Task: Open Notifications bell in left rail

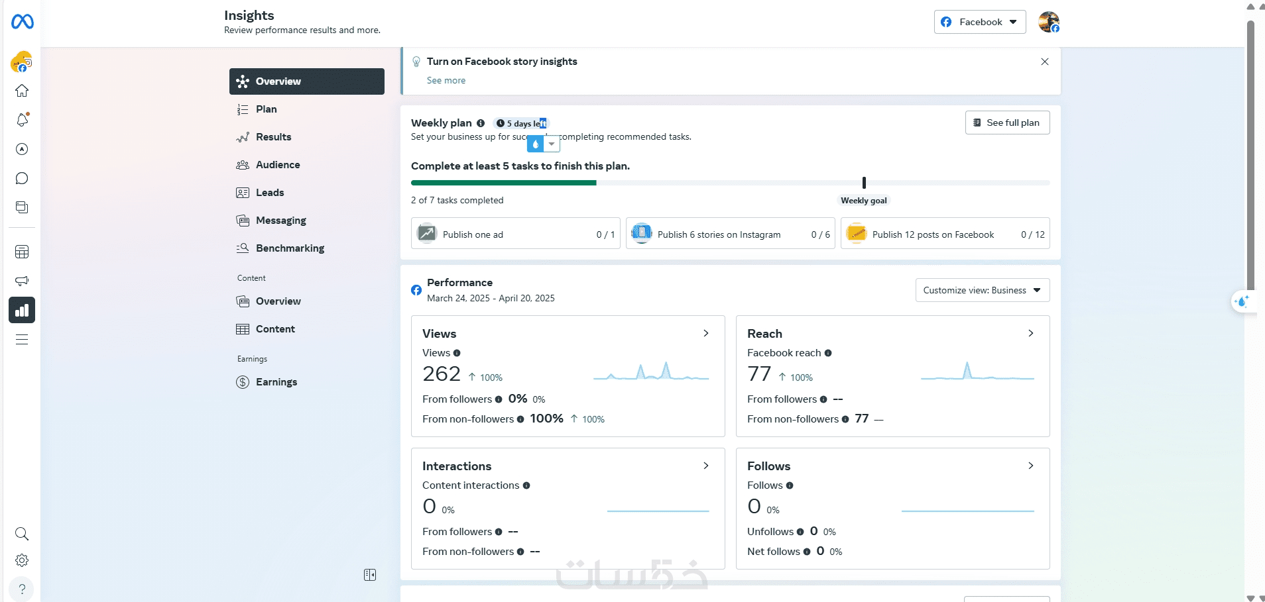Action: pyautogui.click(x=22, y=120)
